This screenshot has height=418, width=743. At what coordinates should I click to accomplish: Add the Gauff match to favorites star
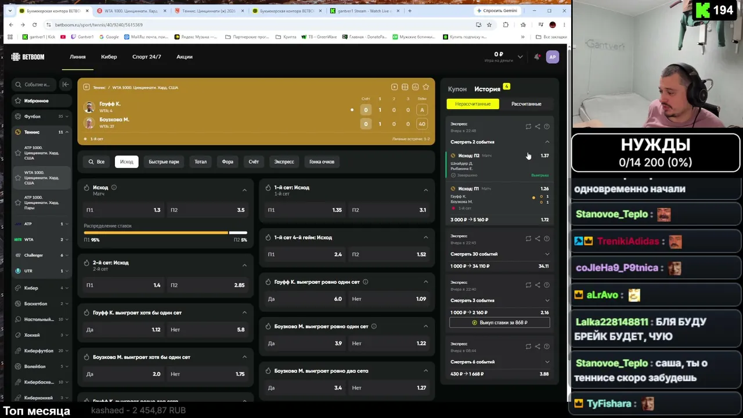click(x=425, y=87)
